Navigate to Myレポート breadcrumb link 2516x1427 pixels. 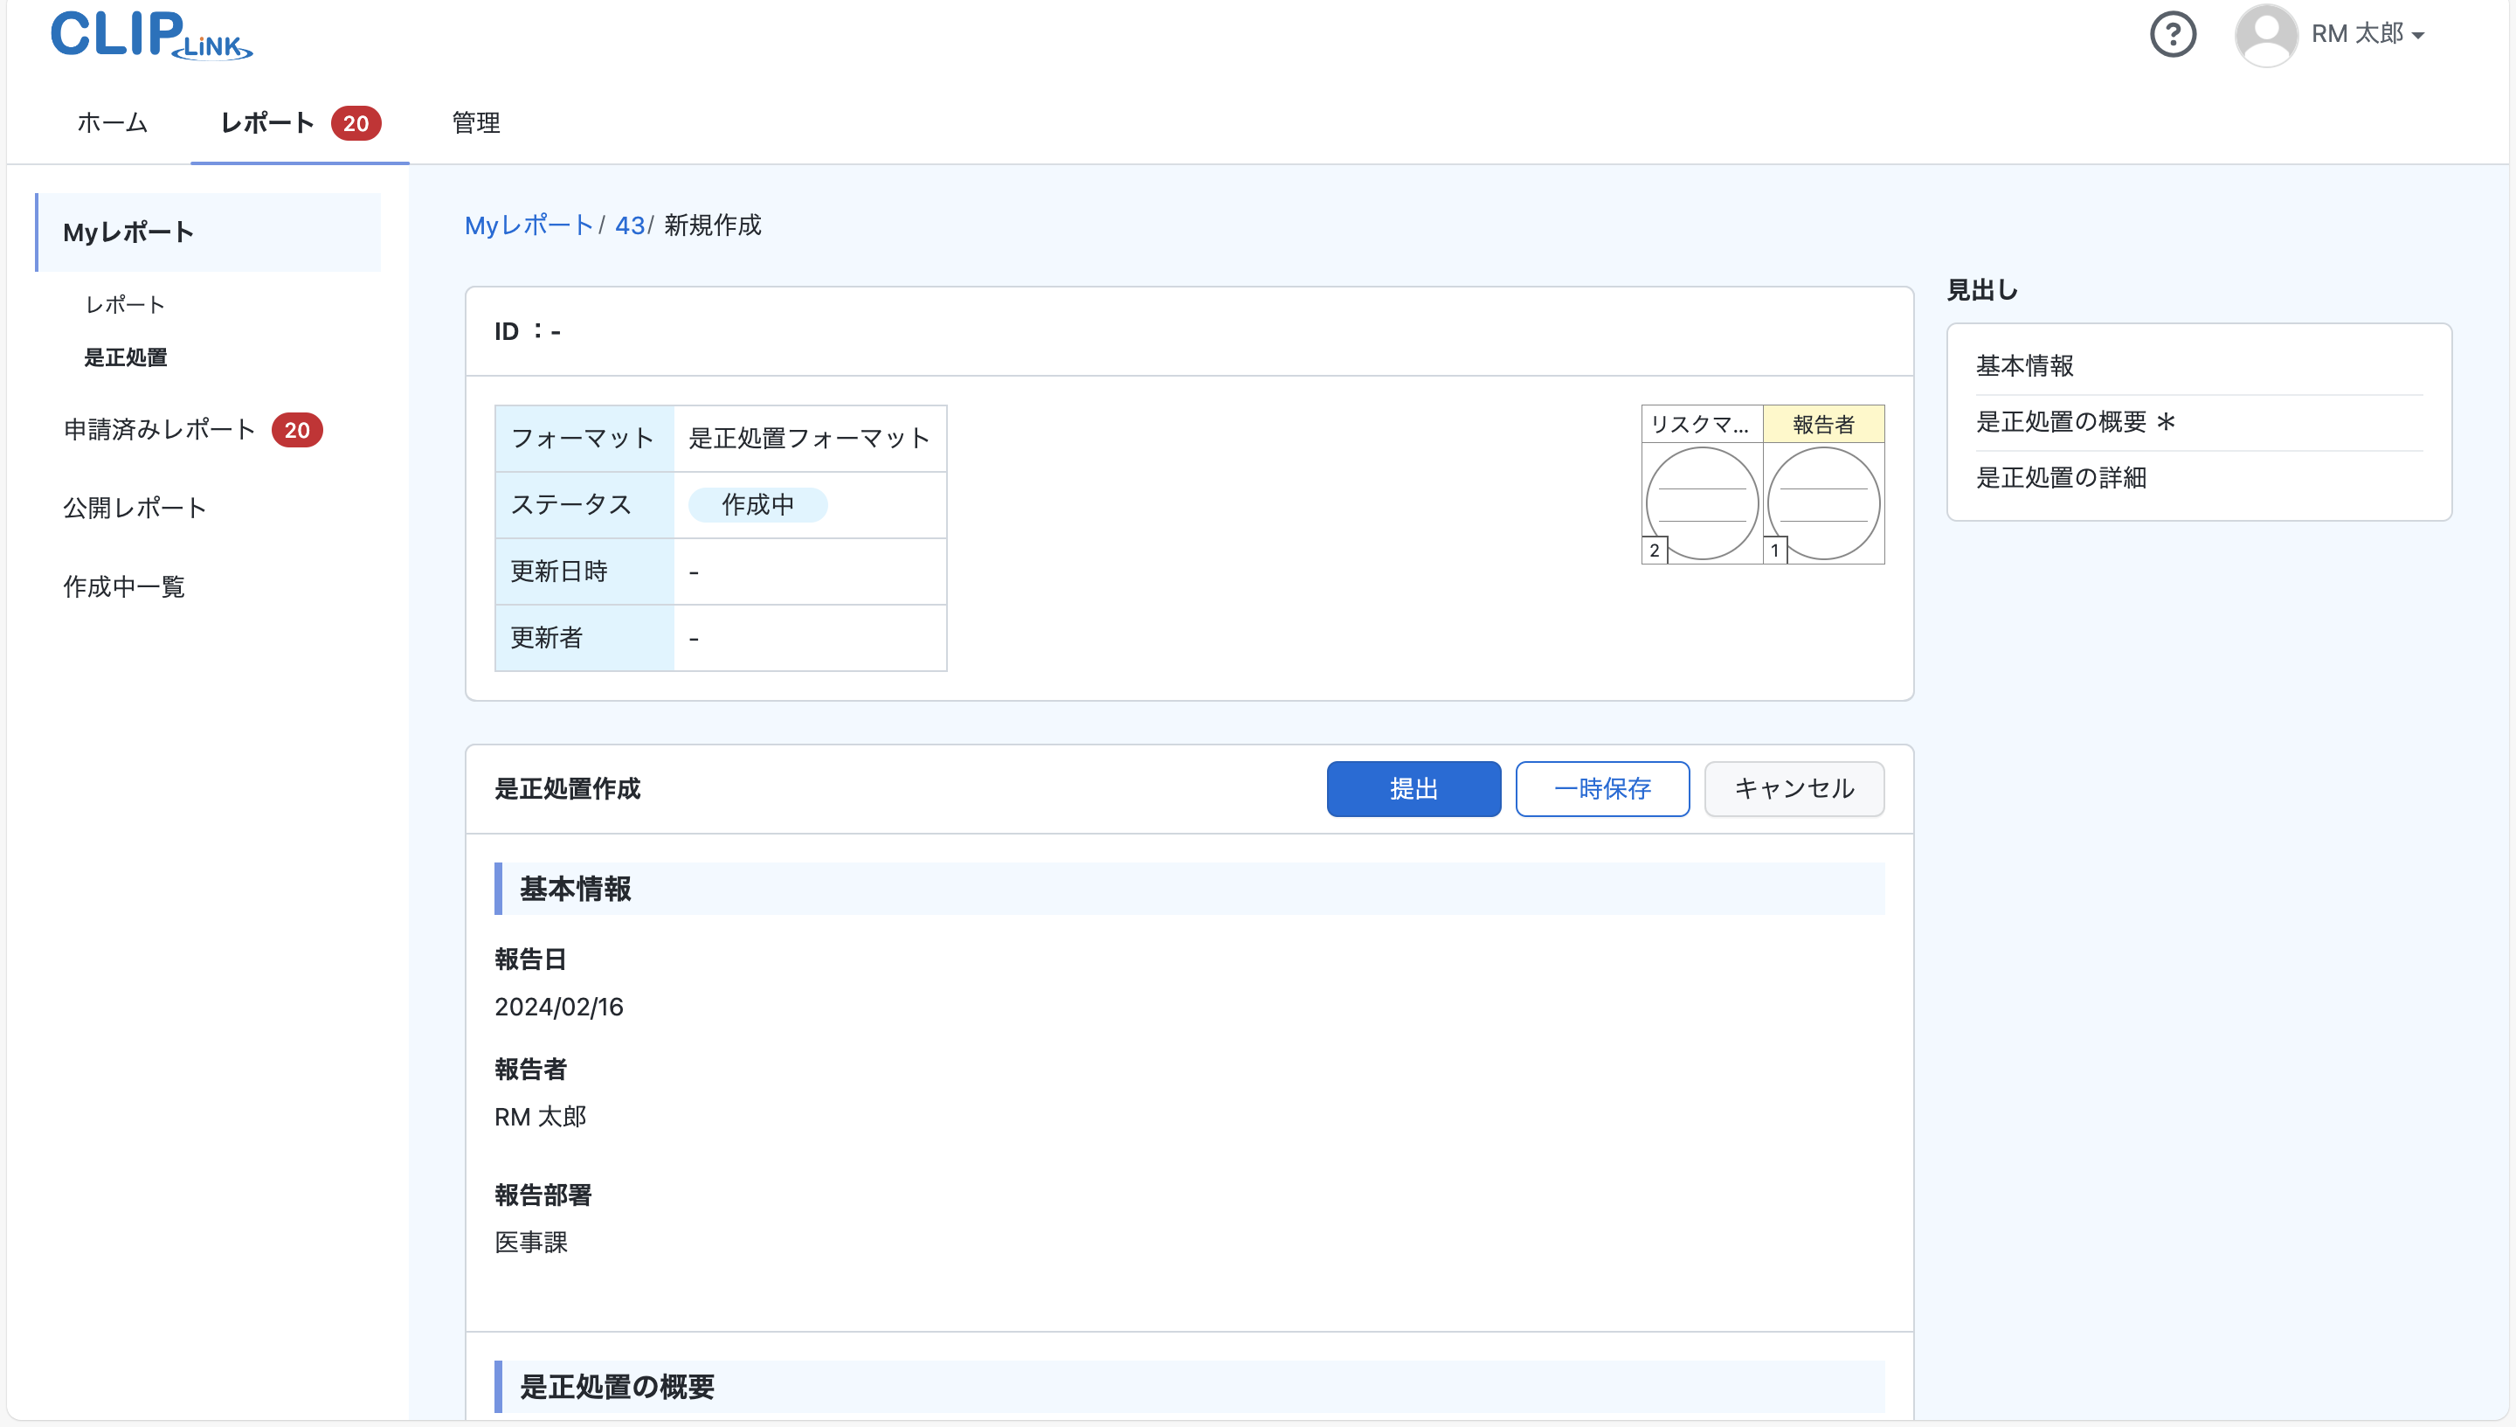pos(529,225)
